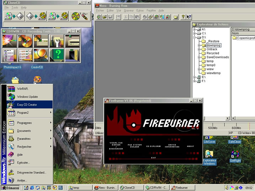Click FireBurner's Visual Cue Burner / Binchunker
The image size is (255, 191).
(116, 146)
